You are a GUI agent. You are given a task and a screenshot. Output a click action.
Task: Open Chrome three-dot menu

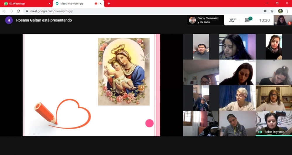click(x=288, y=11)
